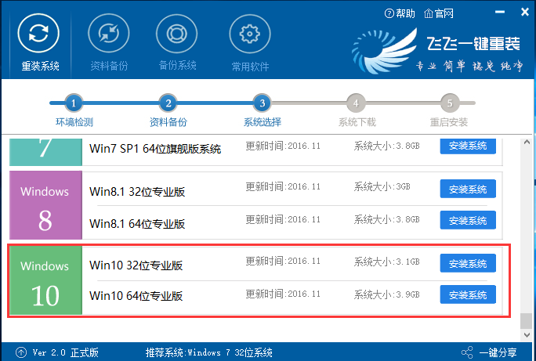Screen dimensions: 536x361
Task: Install Win8.1 64位专业版 system
Action: [468, 219]
